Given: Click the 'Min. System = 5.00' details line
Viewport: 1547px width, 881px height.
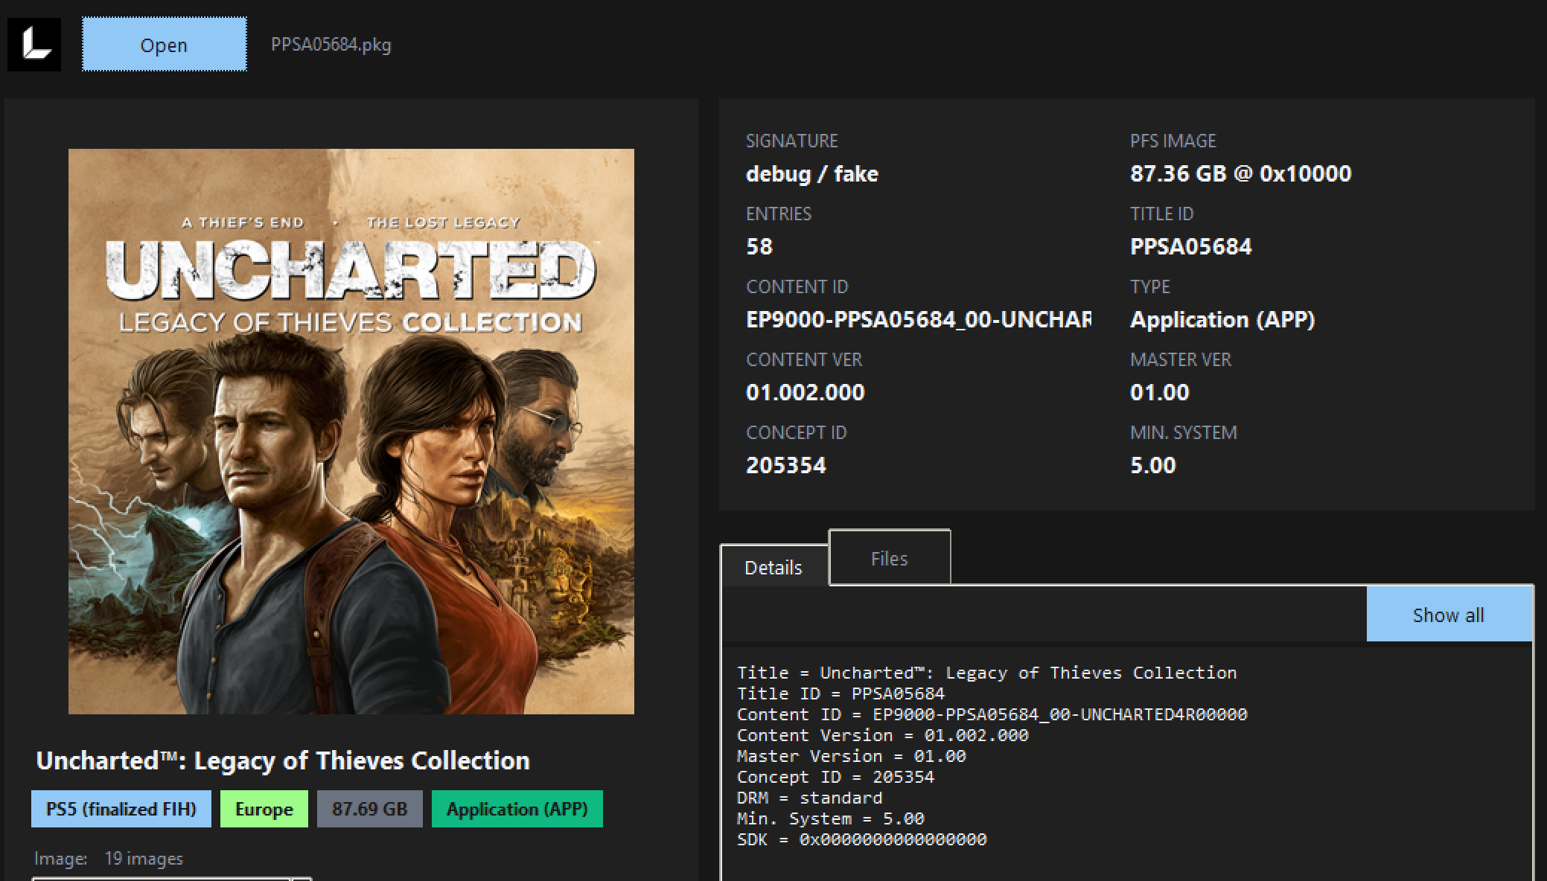Looking at the screenshot, I should [830, 818].
